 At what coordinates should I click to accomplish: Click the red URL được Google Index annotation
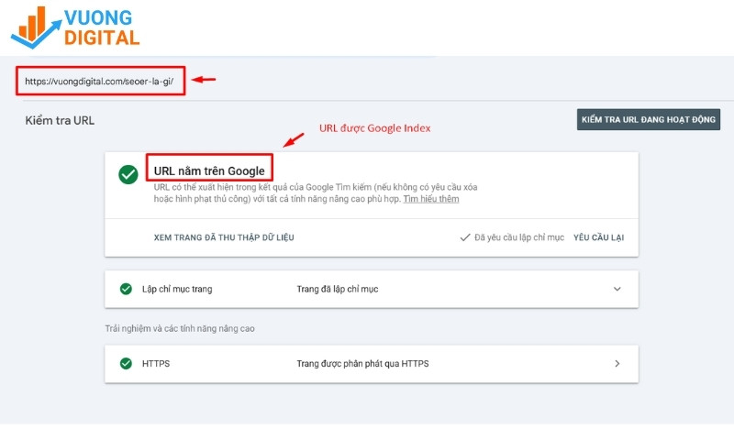[x=374, y=128]
